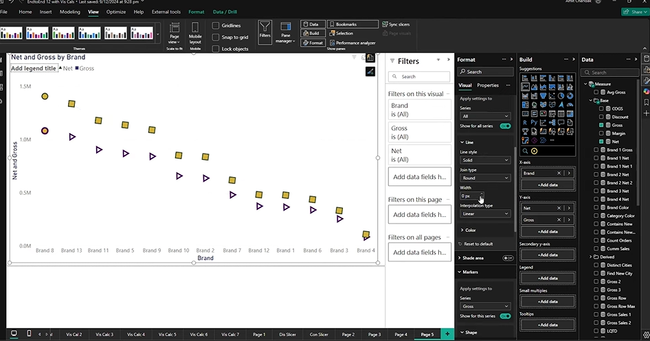
Task: Select the Python visual icon
Action: (x=534, y=123)
